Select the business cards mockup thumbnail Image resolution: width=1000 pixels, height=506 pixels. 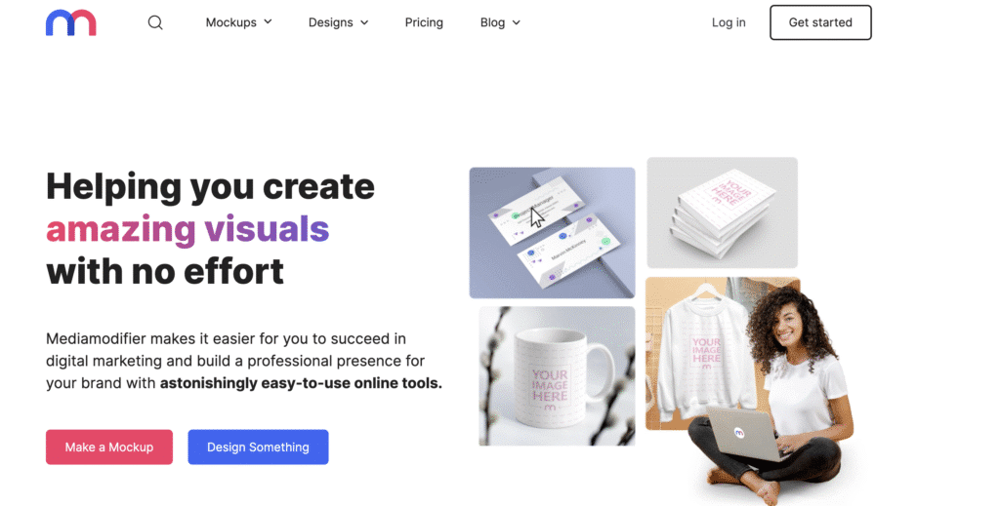pos(553,232)
